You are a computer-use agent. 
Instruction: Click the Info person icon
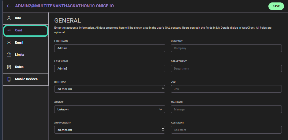pos(9,18)
